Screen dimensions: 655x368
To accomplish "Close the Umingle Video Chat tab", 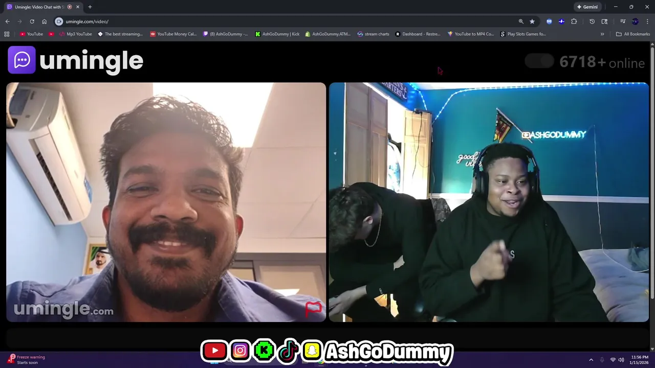I will click(78, 7).
